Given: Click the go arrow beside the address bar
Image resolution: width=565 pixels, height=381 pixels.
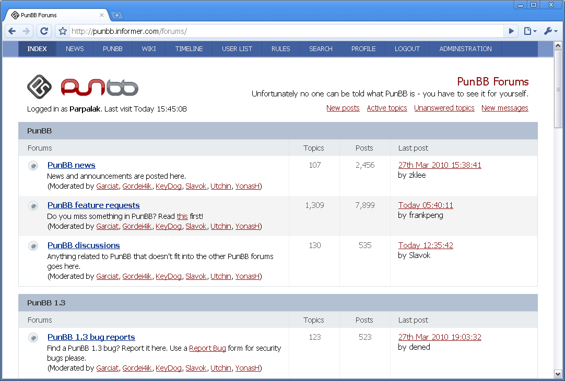Looking at the screenshot, I should point(511,31).
